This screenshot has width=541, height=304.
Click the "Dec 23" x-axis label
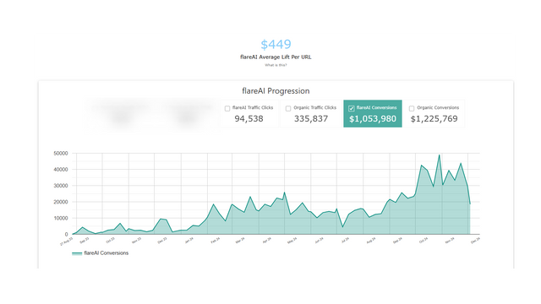coord(162,241)
